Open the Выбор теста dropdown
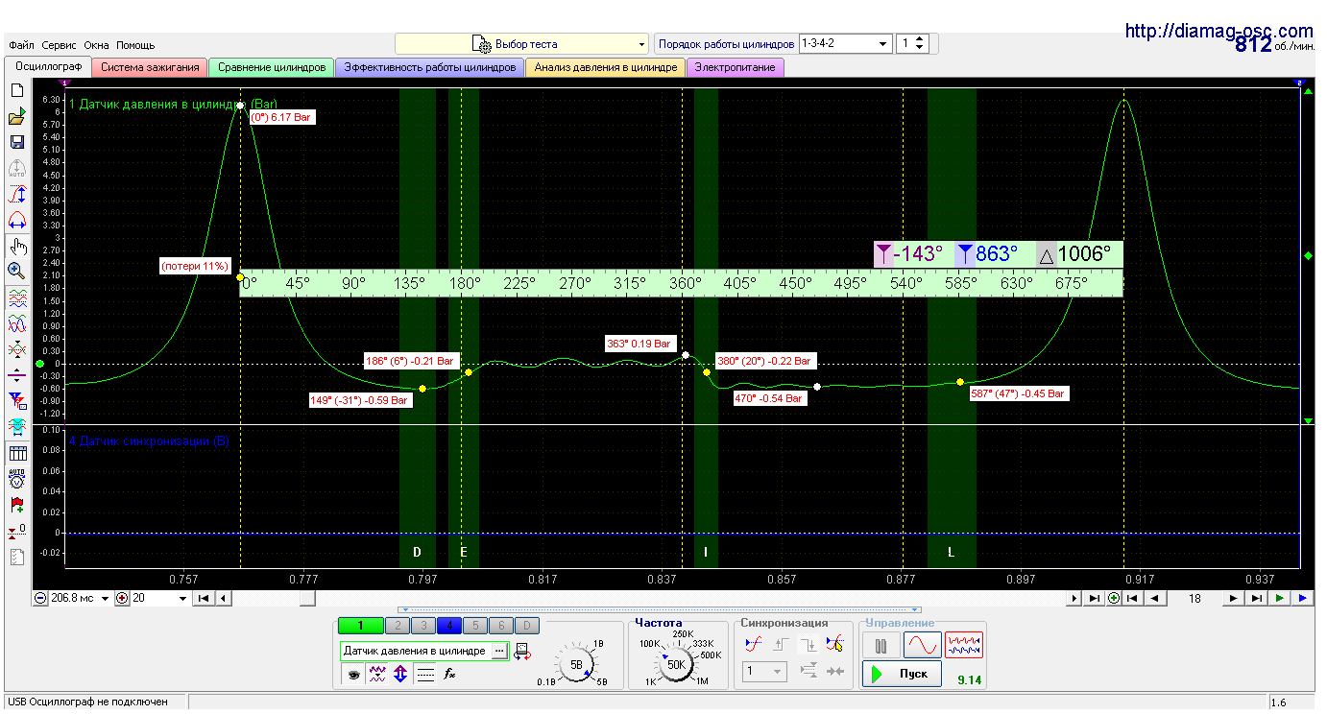The height and width of the screenshot is (714, 1327). (522, 44)
